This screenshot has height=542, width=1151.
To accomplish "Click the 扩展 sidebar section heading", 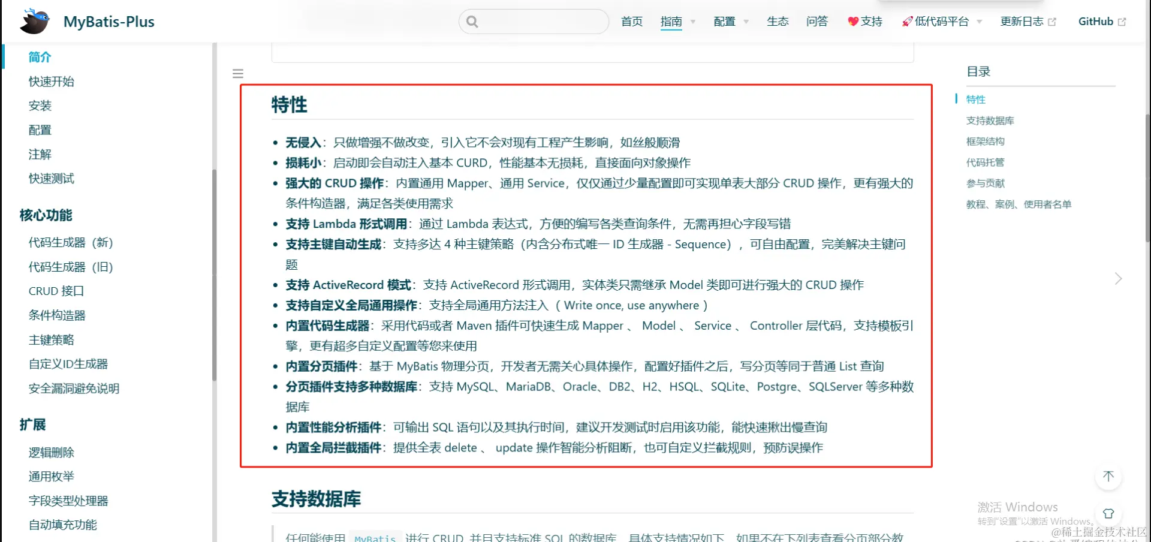I will click(32, 424).
